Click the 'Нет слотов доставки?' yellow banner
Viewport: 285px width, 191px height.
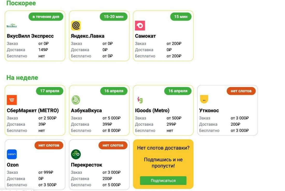click(163, 148)
